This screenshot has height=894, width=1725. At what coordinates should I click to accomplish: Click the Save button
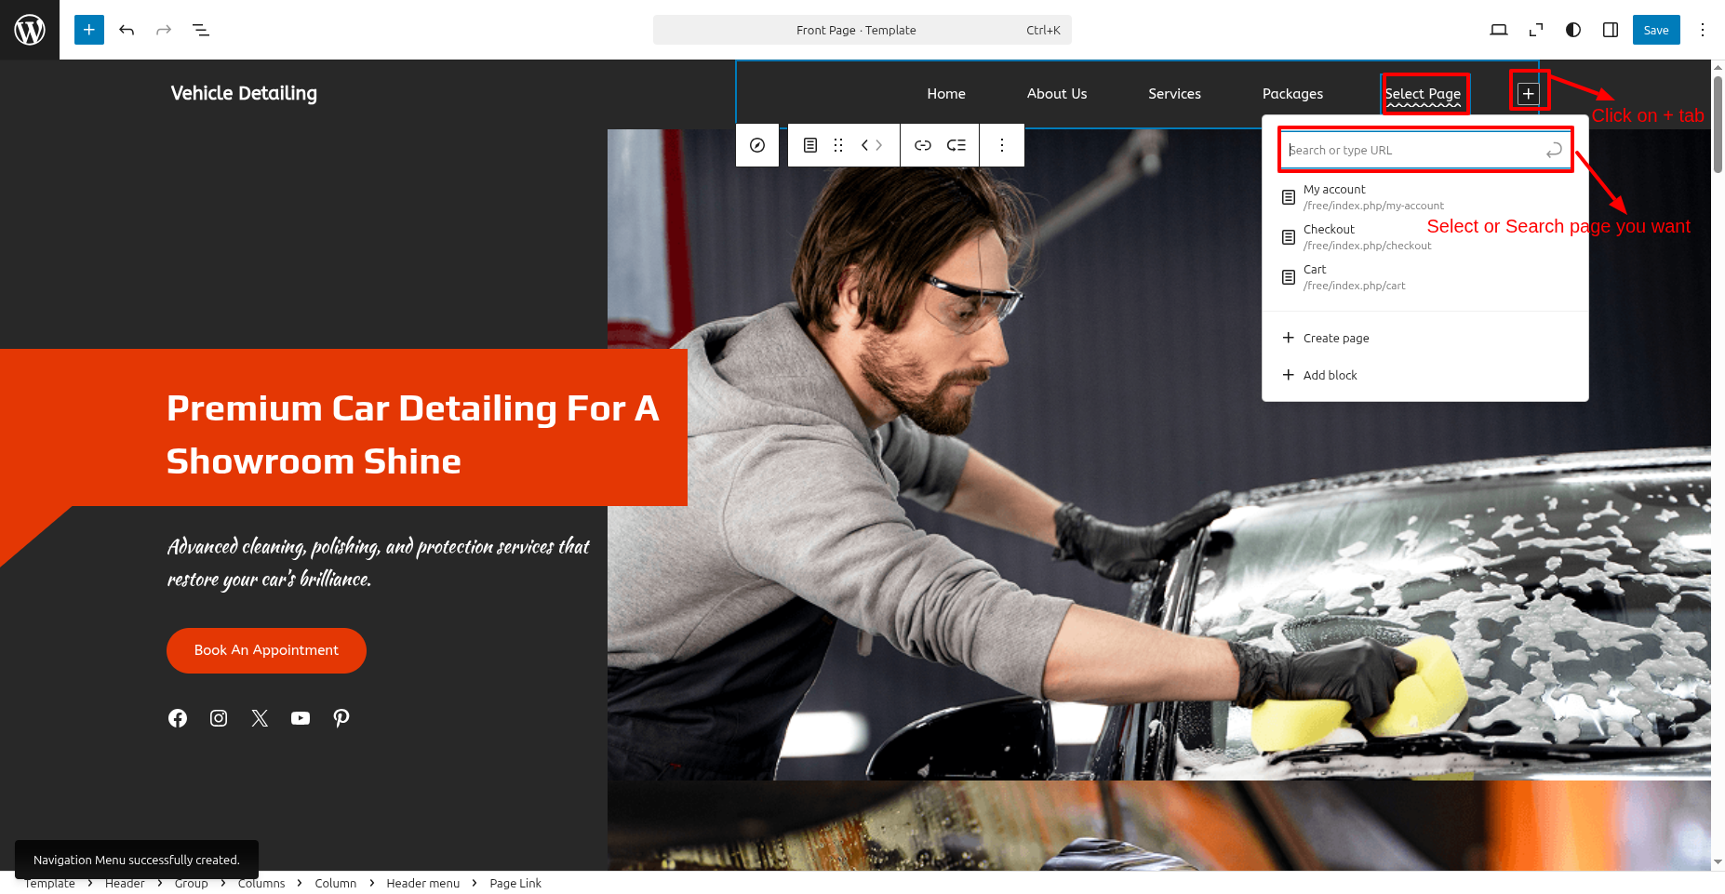click(1656, 30)
